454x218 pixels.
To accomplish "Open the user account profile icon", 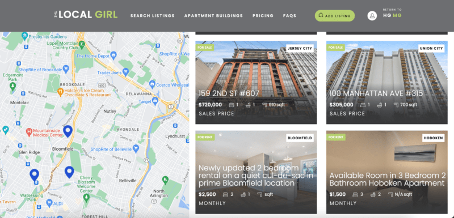I will click(x=372, y=16).
